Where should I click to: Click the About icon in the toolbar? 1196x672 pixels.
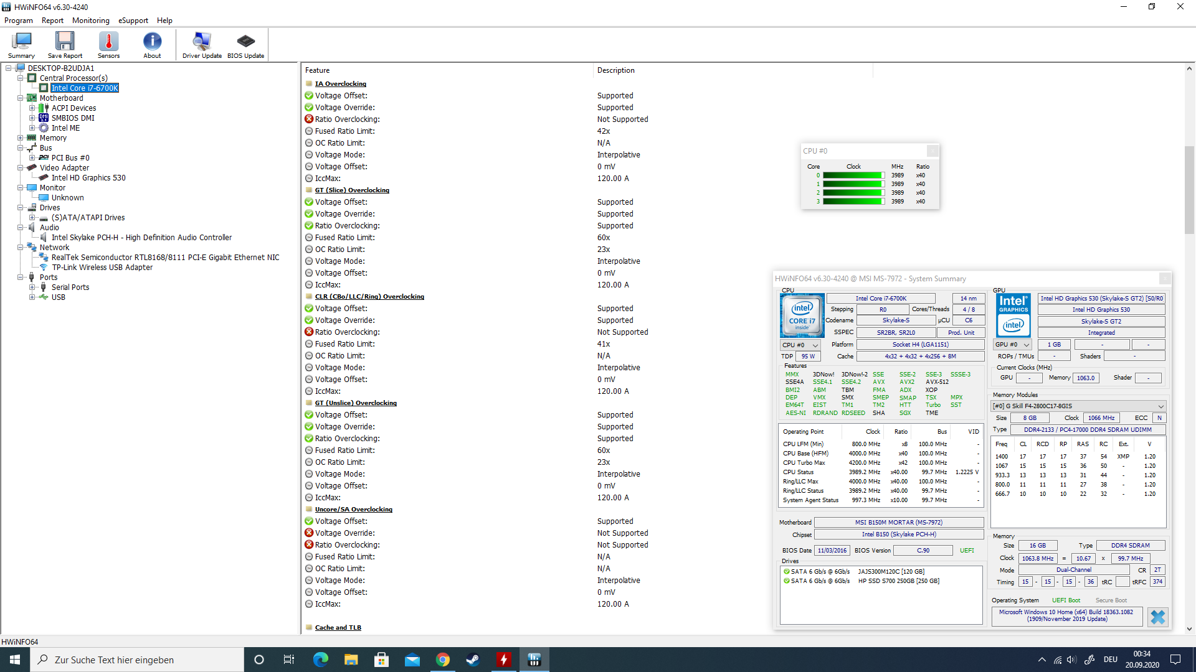pyautogui.click(x=152, y=44)
